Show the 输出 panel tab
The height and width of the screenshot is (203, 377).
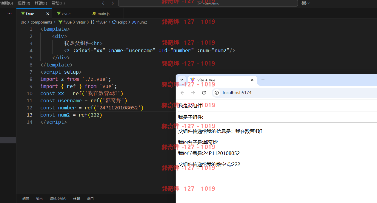coord(39,199)
